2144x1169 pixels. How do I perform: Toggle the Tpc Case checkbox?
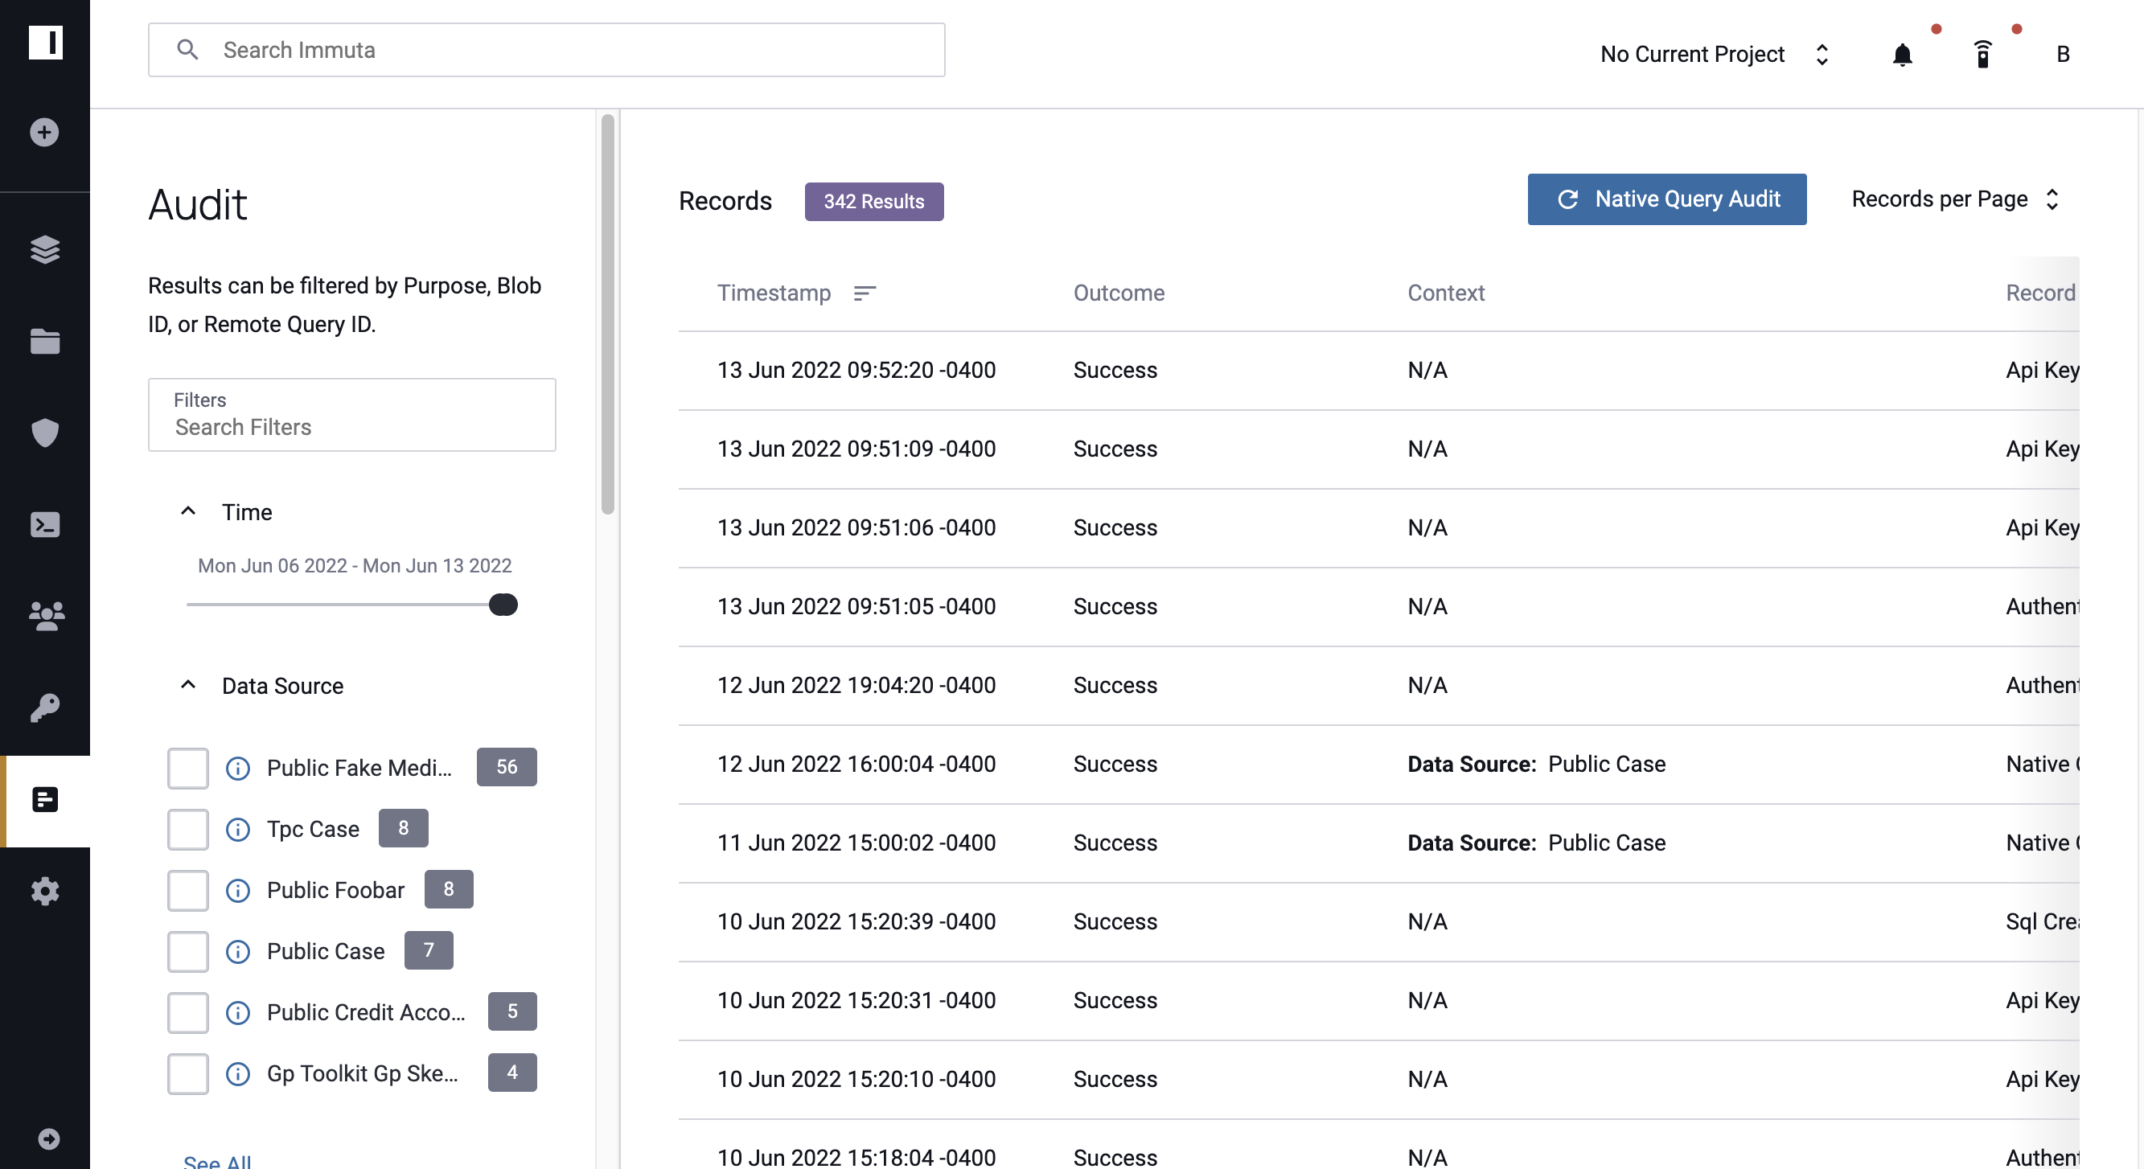click(189, 828)
